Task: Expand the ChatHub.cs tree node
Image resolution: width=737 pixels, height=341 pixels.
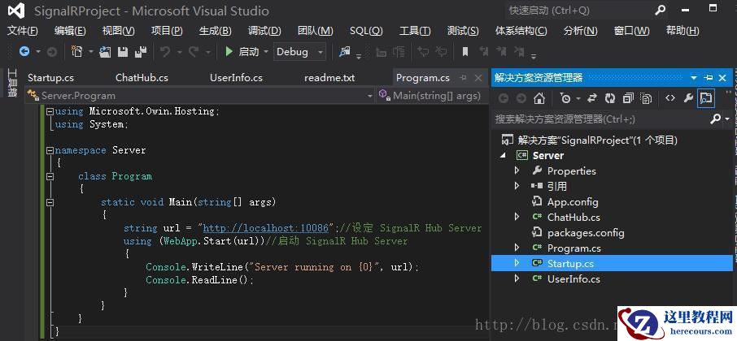Action: 517,217
